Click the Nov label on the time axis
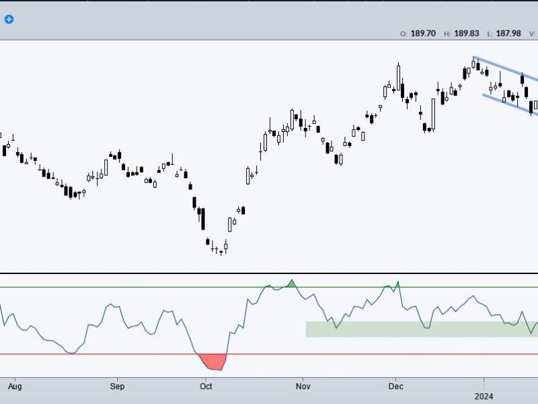This screenshot has width=538, height=404. pos(303,386)
